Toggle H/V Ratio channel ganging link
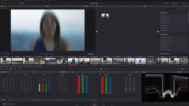Viewport: 189px width, 106px height. point(100,74)
